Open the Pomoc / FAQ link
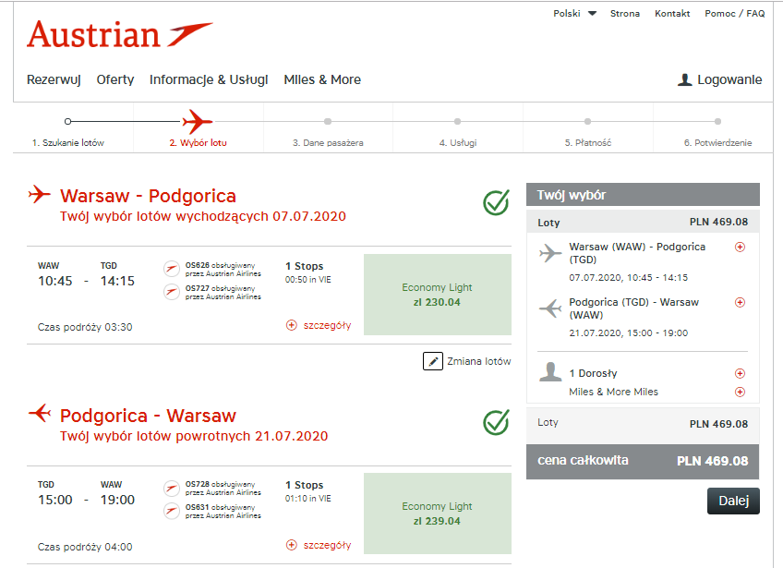Image resolution: width=783 pixels, height=568 pixels. coord(735,14)
